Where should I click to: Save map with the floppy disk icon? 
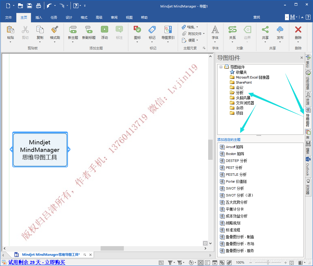coord(30,6)
